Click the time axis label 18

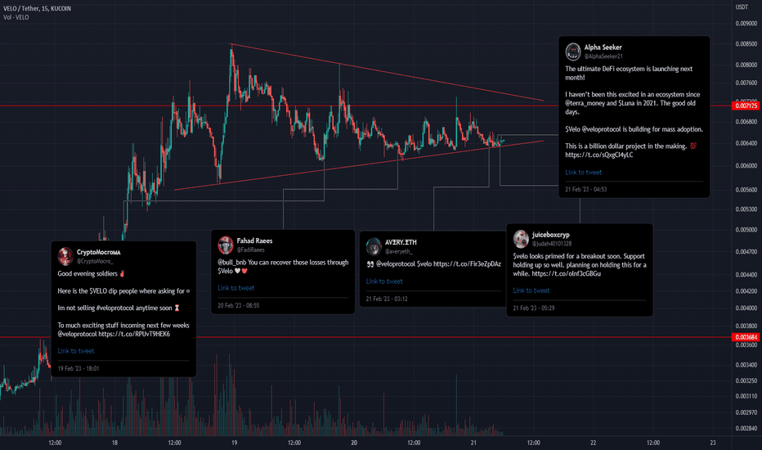tap(114, 443)
